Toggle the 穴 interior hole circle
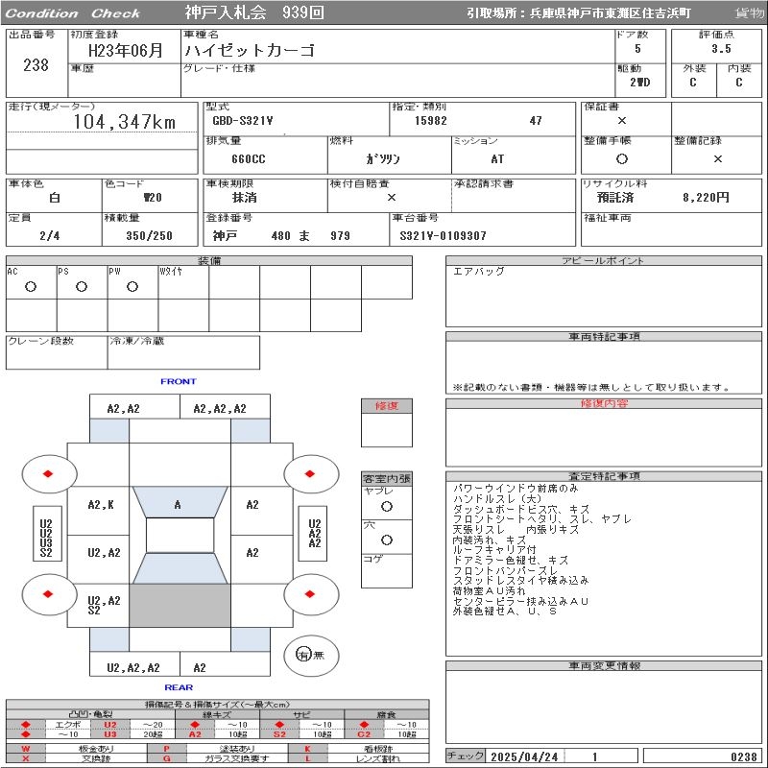 [x=387, y=540]
